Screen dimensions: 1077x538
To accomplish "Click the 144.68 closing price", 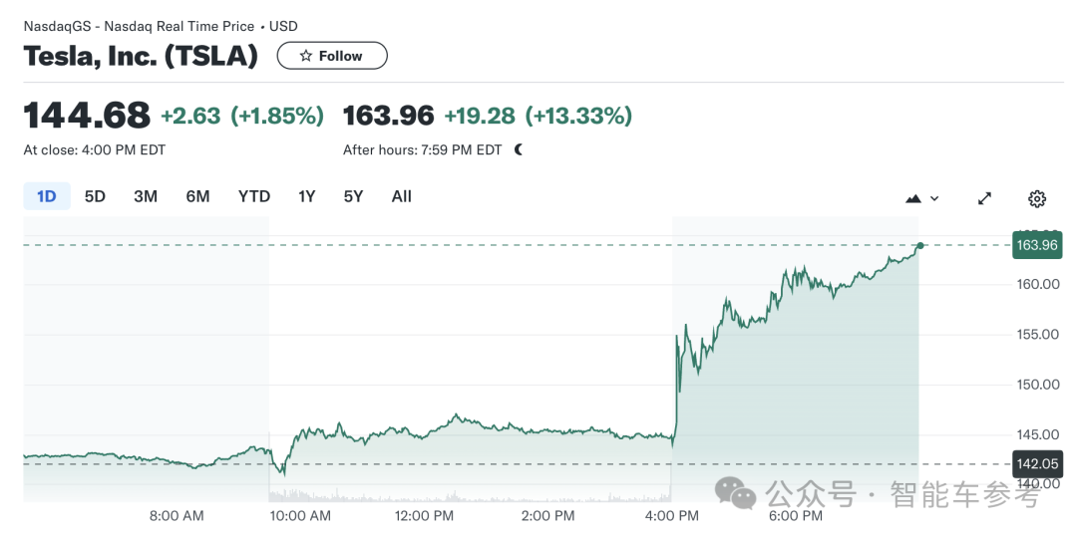I will pos(87,116).
